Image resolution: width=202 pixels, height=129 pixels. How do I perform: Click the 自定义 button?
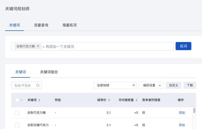pyautogui.click(x=174, y=85)
